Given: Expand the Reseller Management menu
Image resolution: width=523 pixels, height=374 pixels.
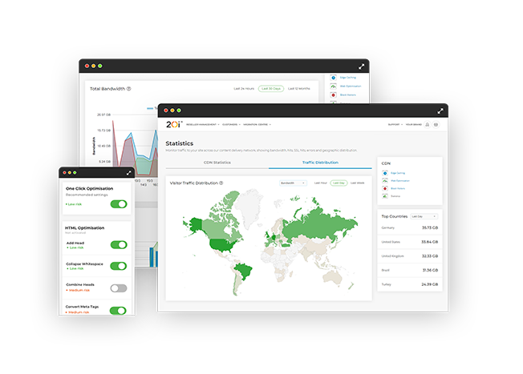Looking at the screenshot, I should (202, 125).
